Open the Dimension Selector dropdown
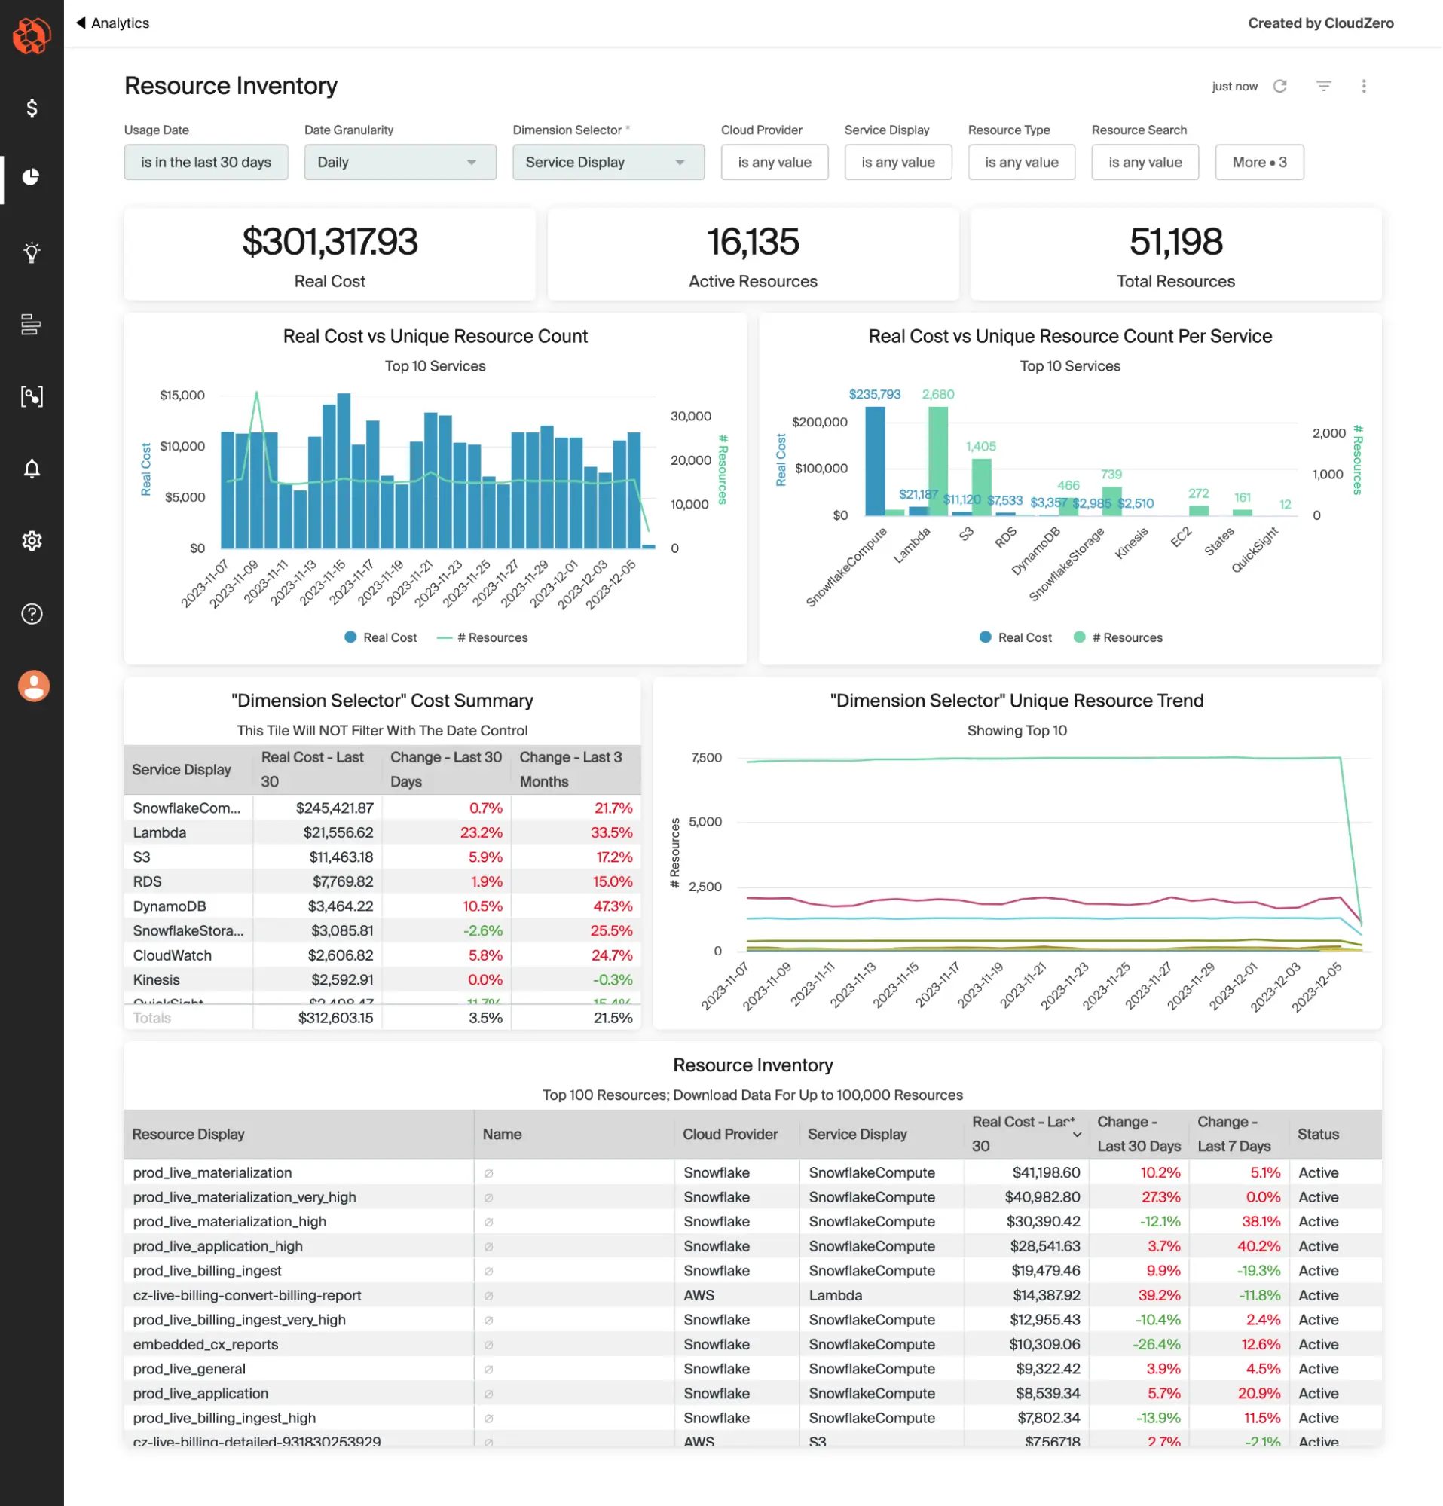This screenshot has height=1506, width=1443. click(x=608, y=162)
